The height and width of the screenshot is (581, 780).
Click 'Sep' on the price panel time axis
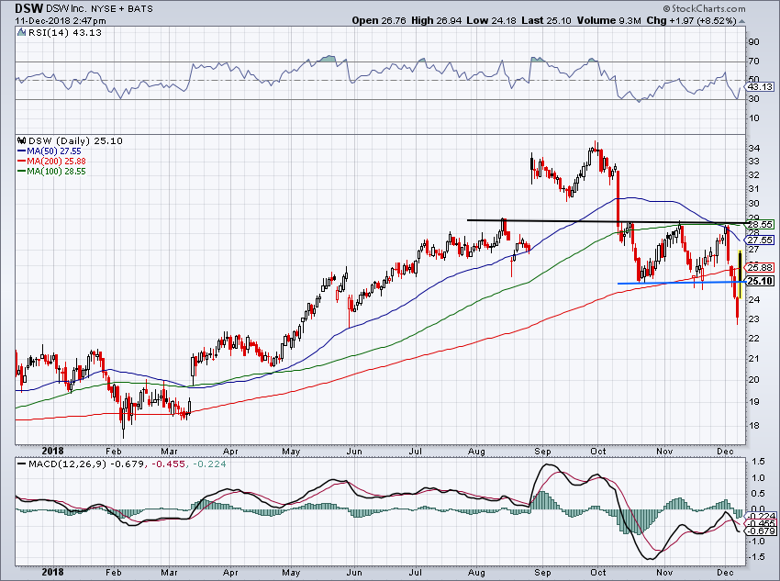542,452
